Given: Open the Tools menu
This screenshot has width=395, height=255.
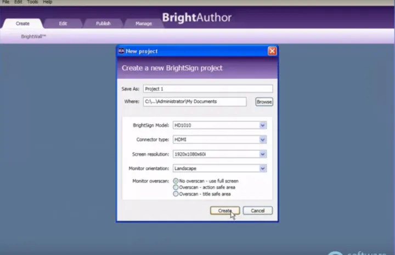Looking at the screenshot, I should (x=32, y=2).
